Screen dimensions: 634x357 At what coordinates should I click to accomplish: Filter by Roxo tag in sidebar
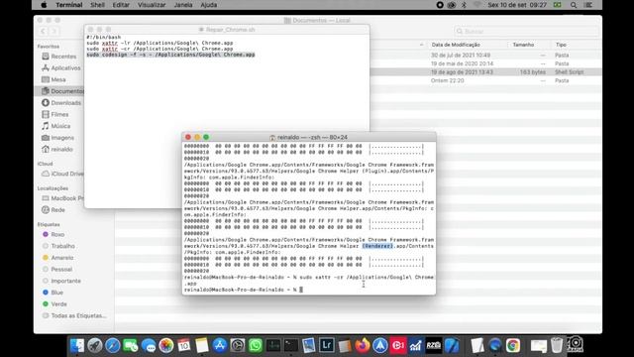pyautogui.click(x=53, y=234)
